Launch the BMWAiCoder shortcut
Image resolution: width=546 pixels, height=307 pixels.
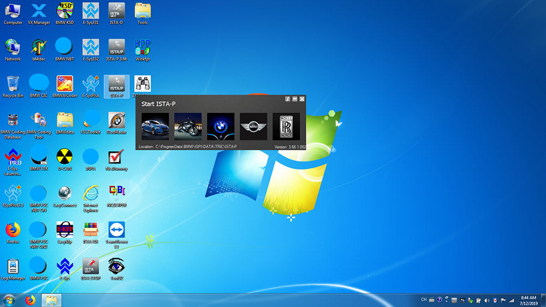coord(64,85)
